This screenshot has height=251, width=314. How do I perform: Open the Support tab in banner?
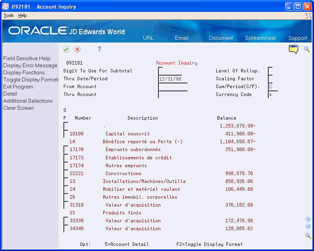point(297,38)
